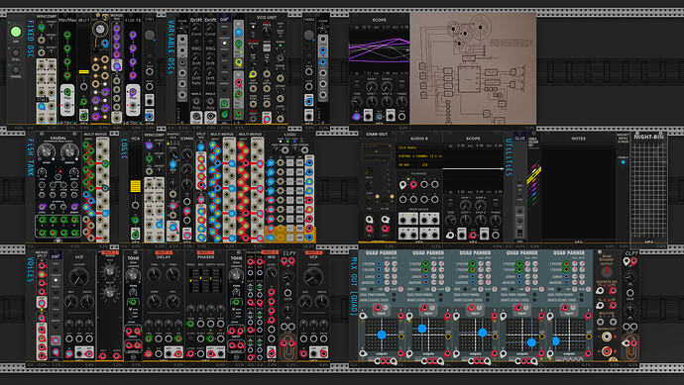684x385 pixels.
Task: Turn the left CAUDAL speed knob
Action: point(46,151)
